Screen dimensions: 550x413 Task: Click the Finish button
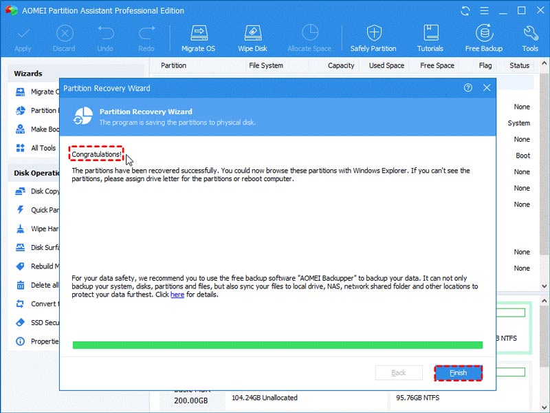[x=458, y=373]
